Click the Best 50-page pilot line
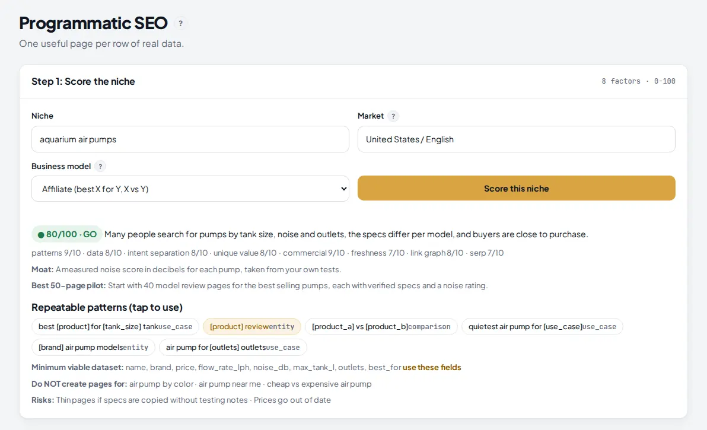The width and height of the screenshot is (707, 430). (x=260, y=286)
